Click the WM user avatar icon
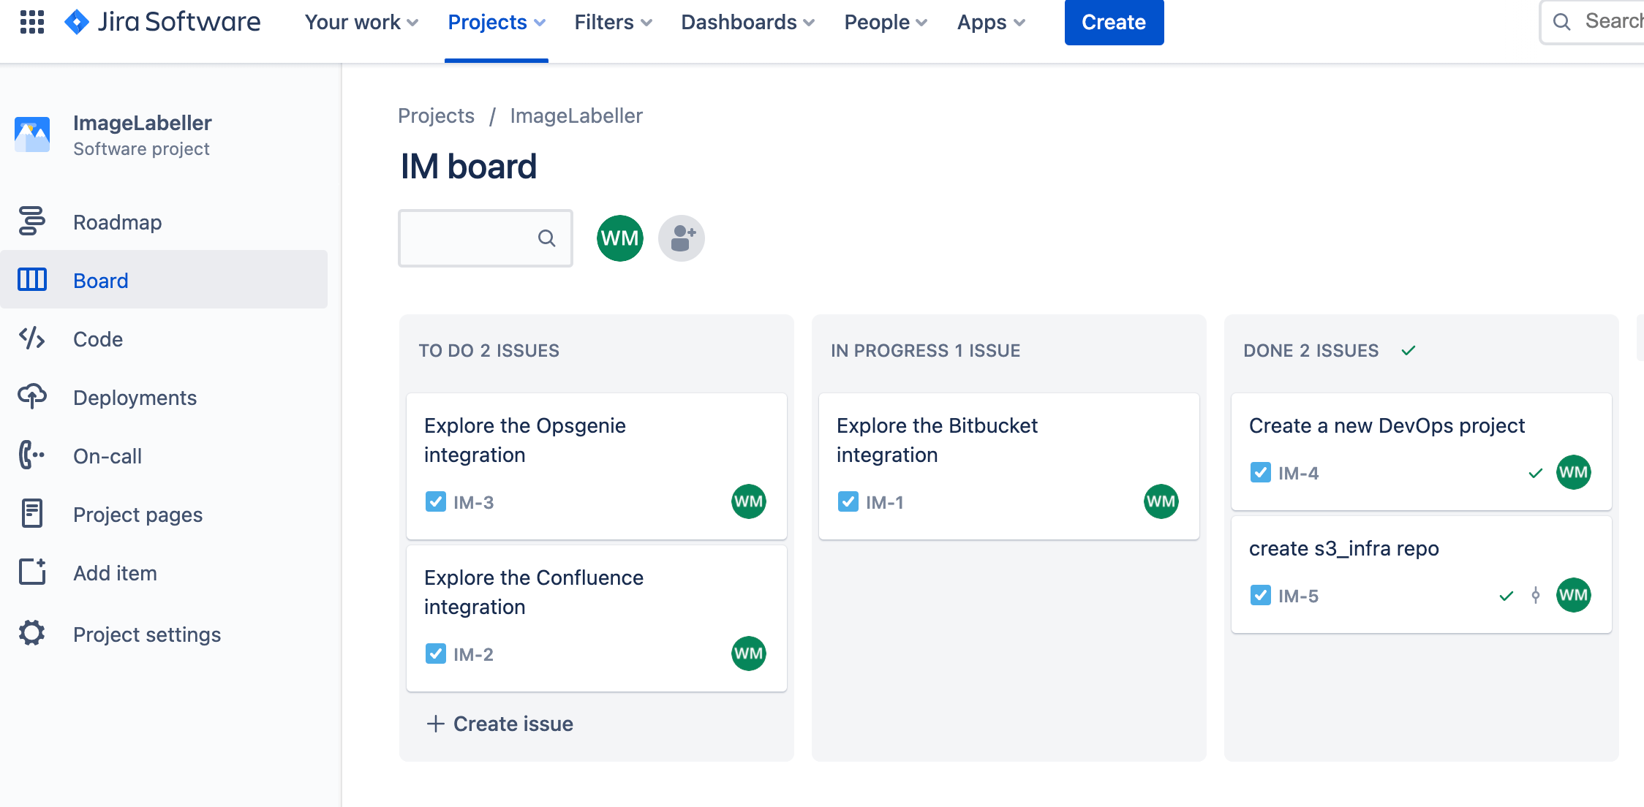 click(x=619, y=237)
